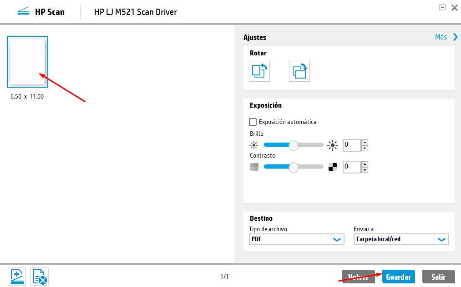Click the high brightness sun icon
461x287 pixels.
click(333, 145)
